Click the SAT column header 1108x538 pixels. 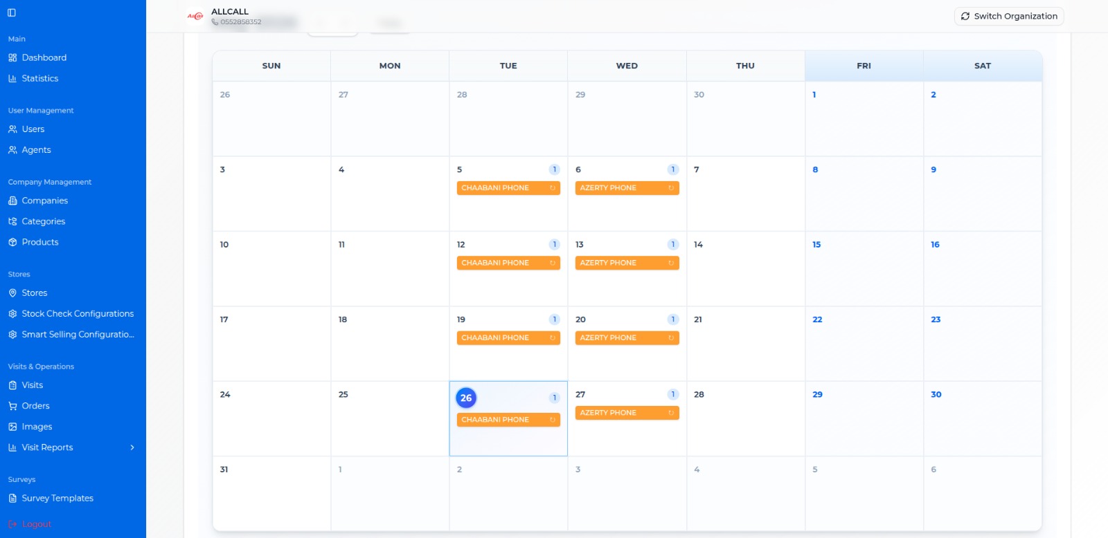(983, 66)
